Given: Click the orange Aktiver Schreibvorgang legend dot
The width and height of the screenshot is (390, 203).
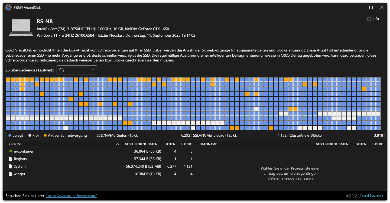Looking at the screenshot, I should pyautogui.click(x=45, y=136).
